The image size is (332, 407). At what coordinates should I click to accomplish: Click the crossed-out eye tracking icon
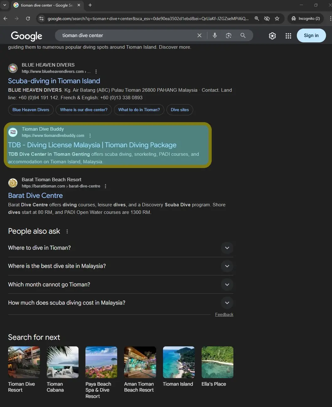[267, 19]
